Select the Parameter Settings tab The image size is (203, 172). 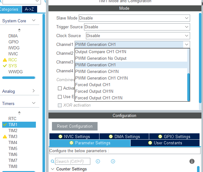[90, 143]
